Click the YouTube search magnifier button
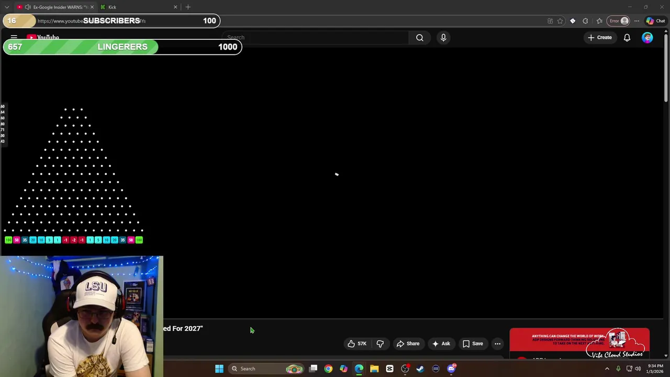Image resolution: width=670 pixels, height=377 pixels. (x=420, y=38)
